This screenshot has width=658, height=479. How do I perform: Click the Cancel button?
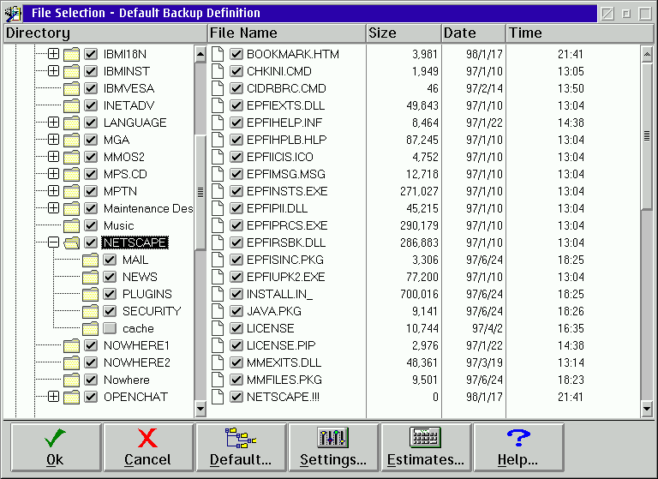[x=148, y=447]
